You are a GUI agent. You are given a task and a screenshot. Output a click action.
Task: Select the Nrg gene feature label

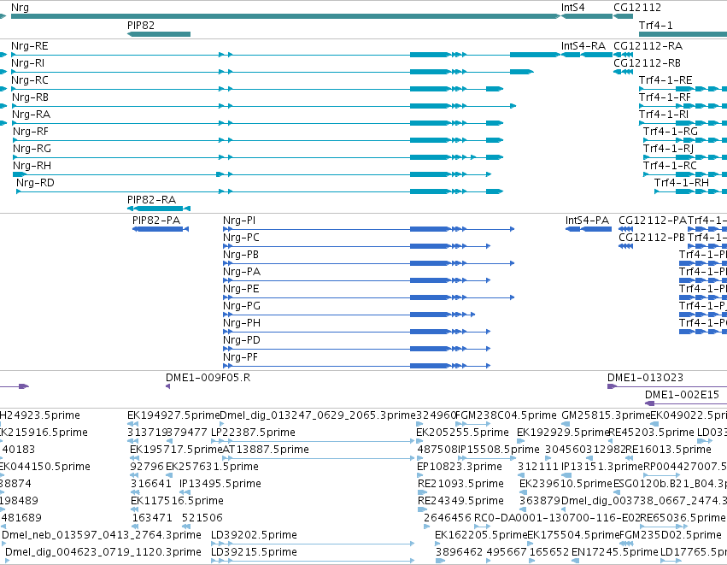20,8
